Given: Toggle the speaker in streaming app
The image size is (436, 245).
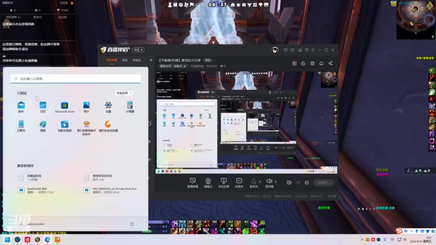Looking at the screenshot, I should (269, 183).
